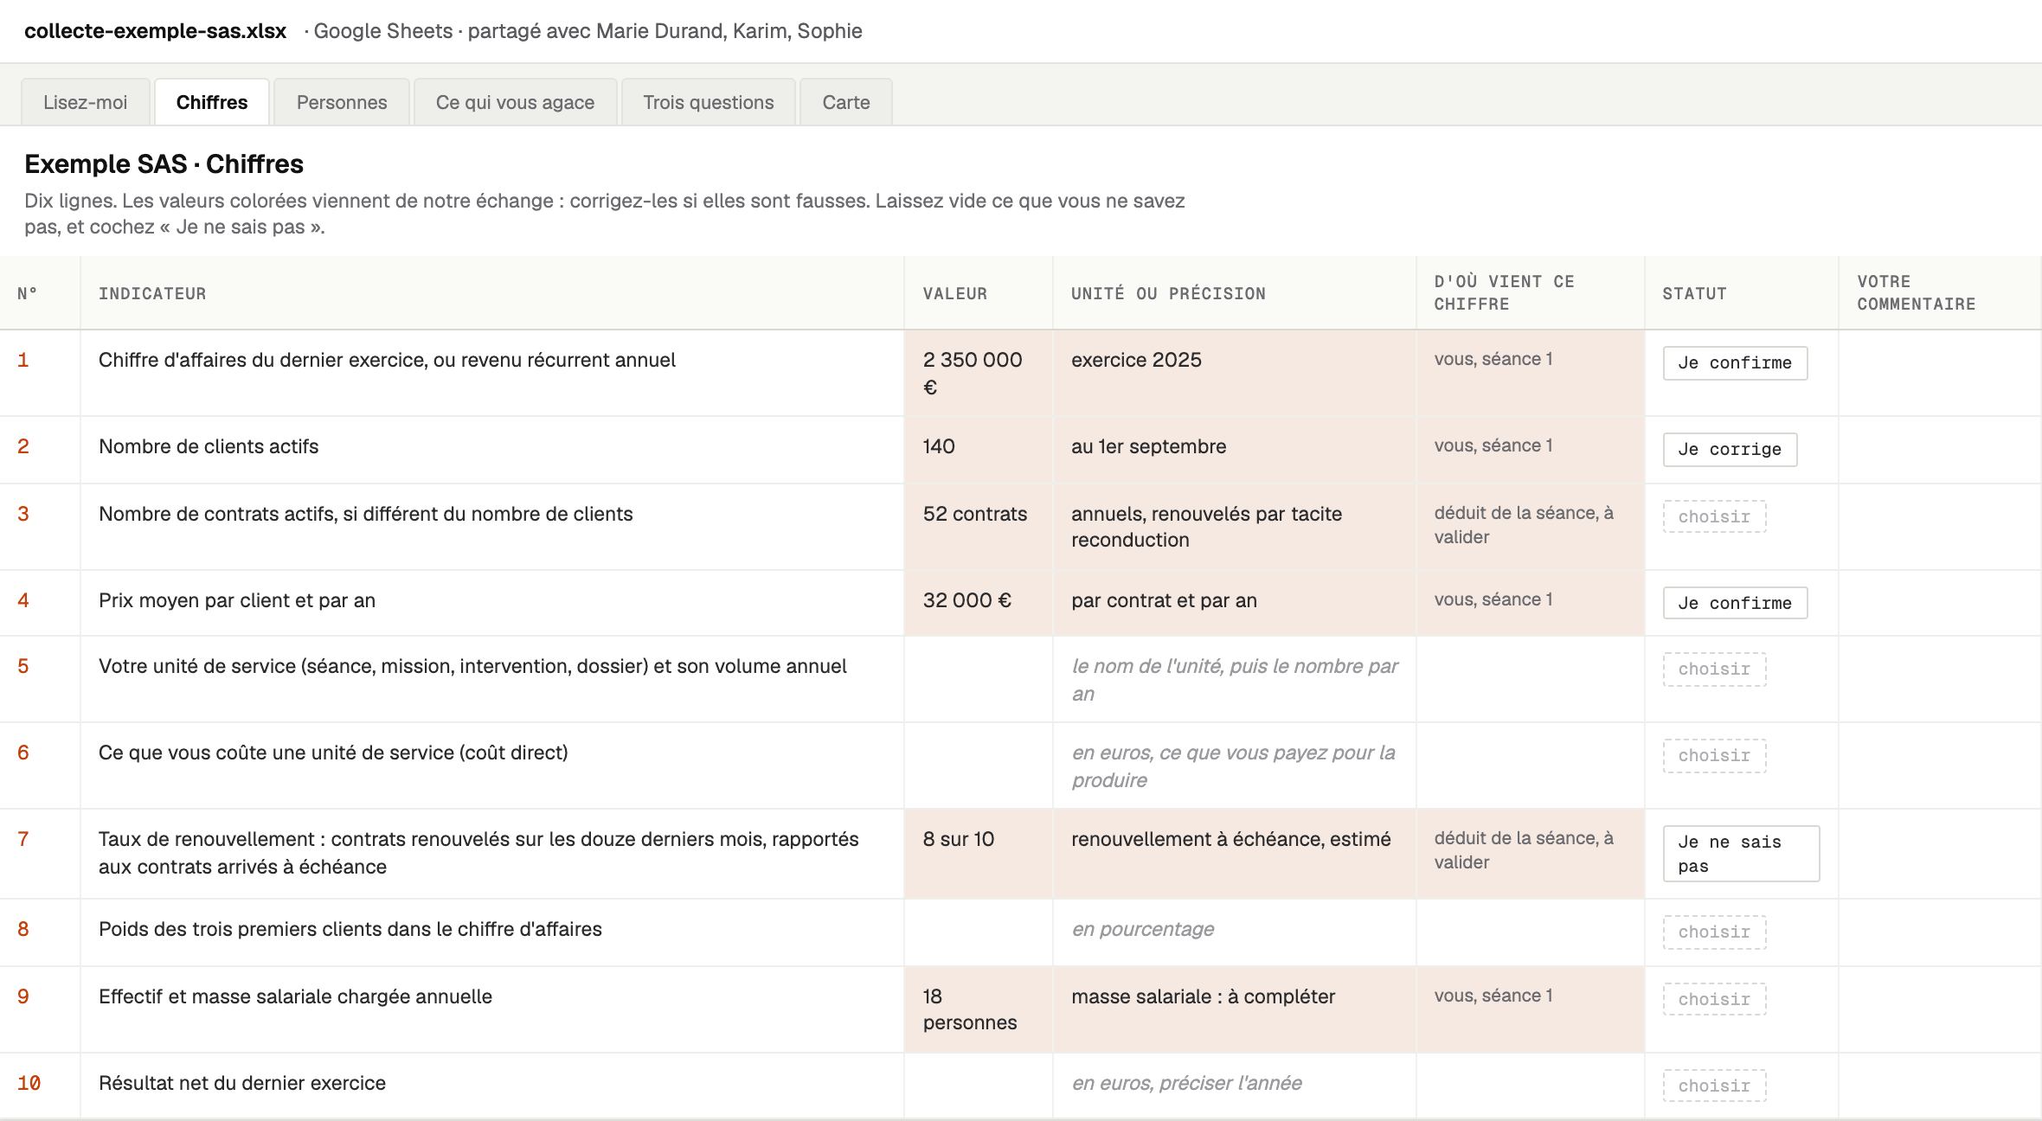Click the 'en euros, préciser l'année' cell

pos(1235,1086)
